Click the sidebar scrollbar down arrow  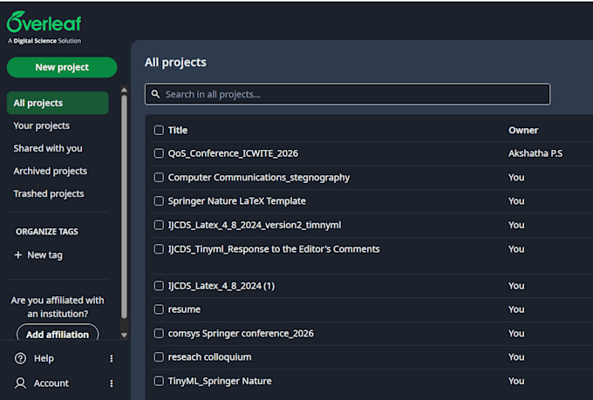click(x=124, y=335)
